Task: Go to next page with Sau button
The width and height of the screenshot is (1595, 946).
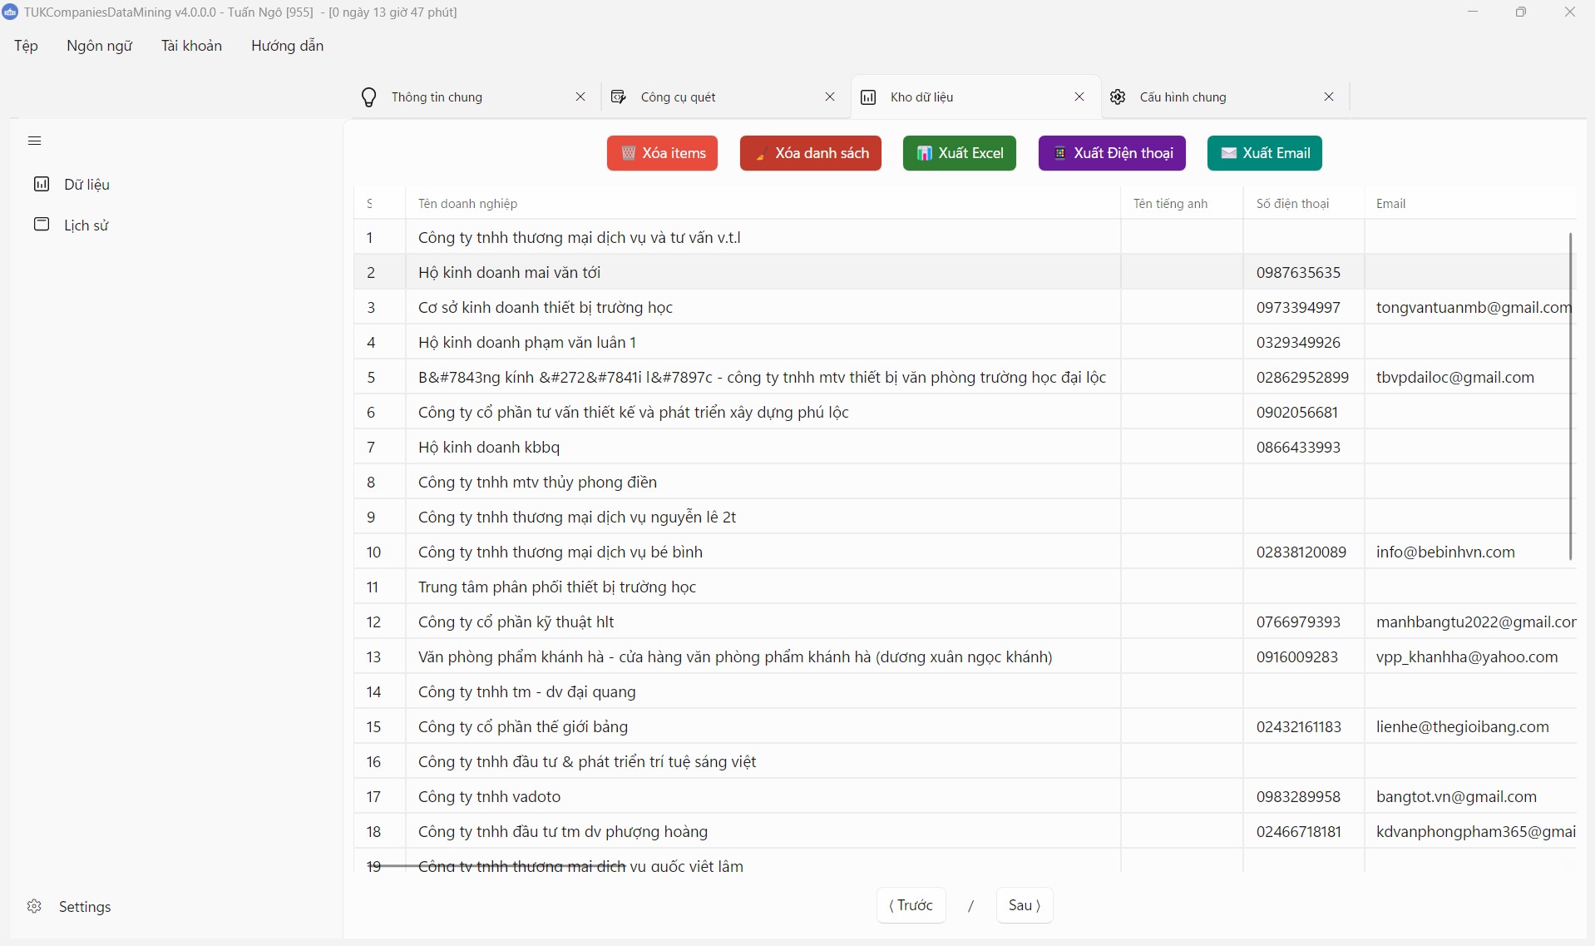Action: tap(1024, 905)
